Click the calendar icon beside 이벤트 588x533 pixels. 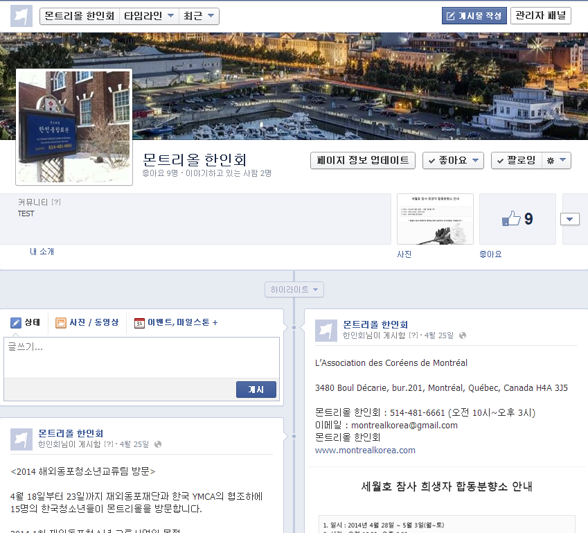click(139, 323)
